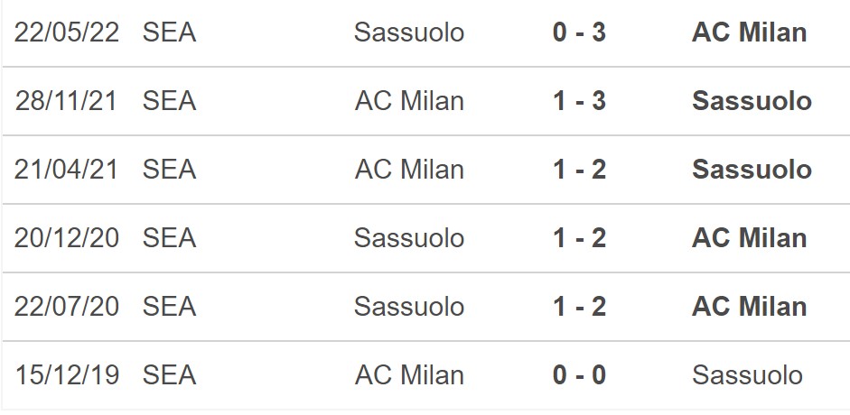Image resolution: width=850 pixels, height=415 pixels.
Task: Click the 15/12/19 date entry
Action: point(67,374)
